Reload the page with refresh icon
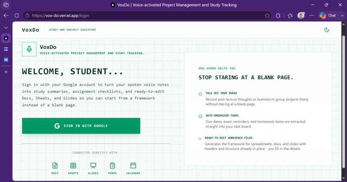 pyautogui.click(x=17, y=15)
